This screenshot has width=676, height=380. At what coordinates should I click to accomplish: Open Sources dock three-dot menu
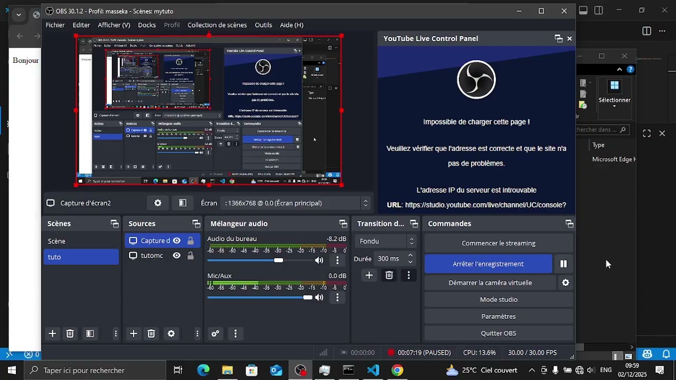pos(197,334)
